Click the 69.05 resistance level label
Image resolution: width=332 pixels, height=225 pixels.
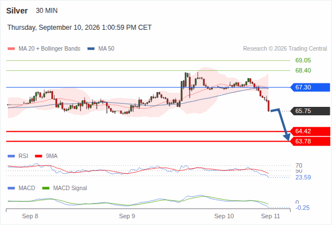click(303, 60)
